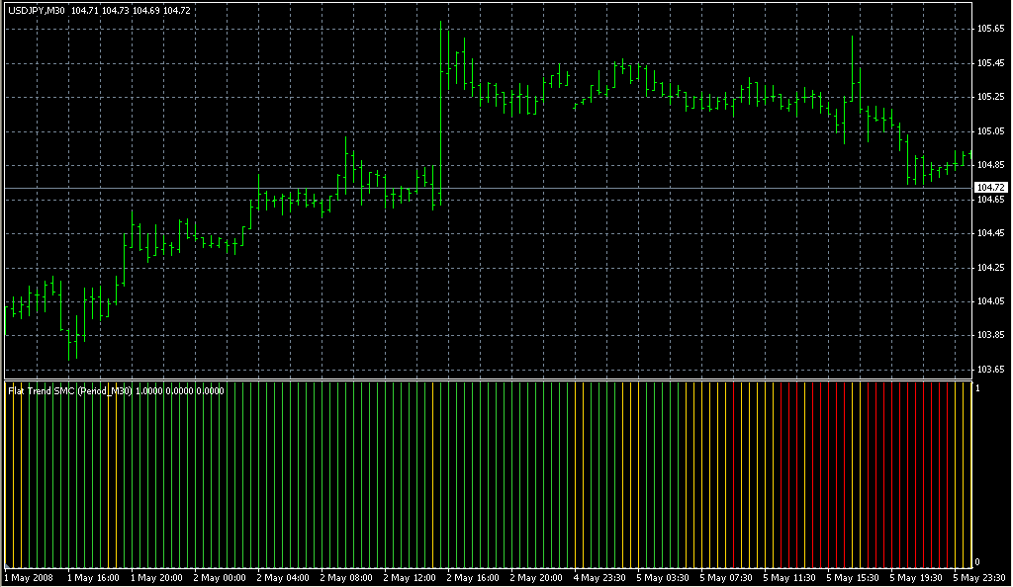Click the 5 May 11:30 time label
The image size is (1013, 587).
click(x=790, y=576)
